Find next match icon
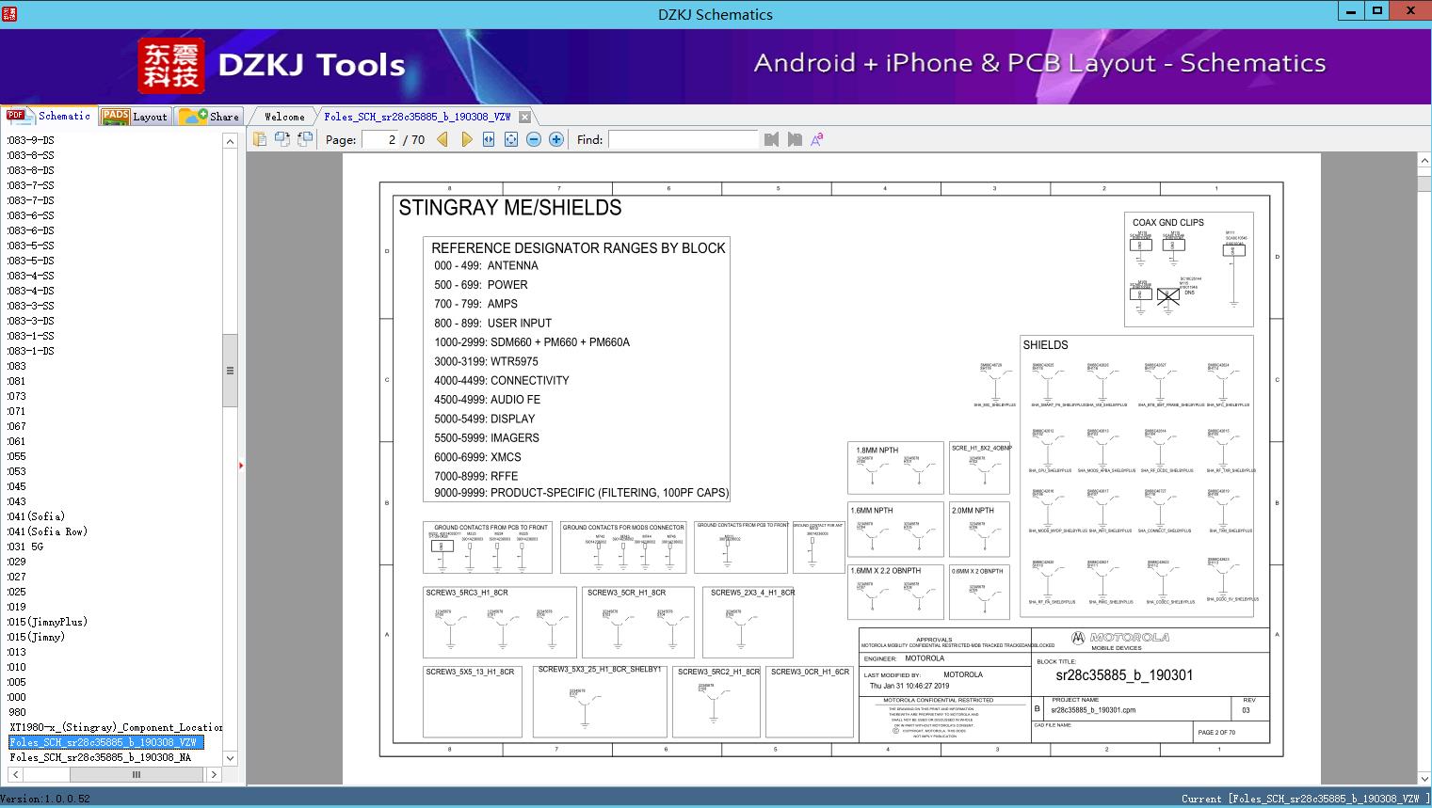 click(x=795, y=139)
